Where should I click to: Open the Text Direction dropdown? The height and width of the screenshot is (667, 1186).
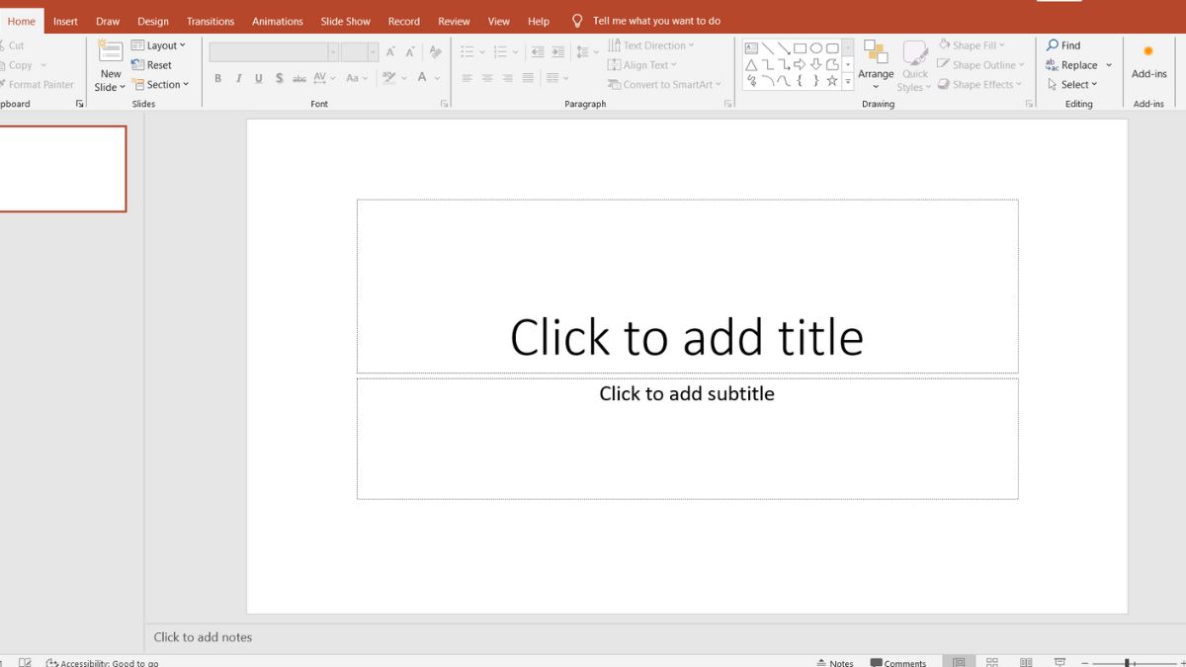tap(651, 45)
